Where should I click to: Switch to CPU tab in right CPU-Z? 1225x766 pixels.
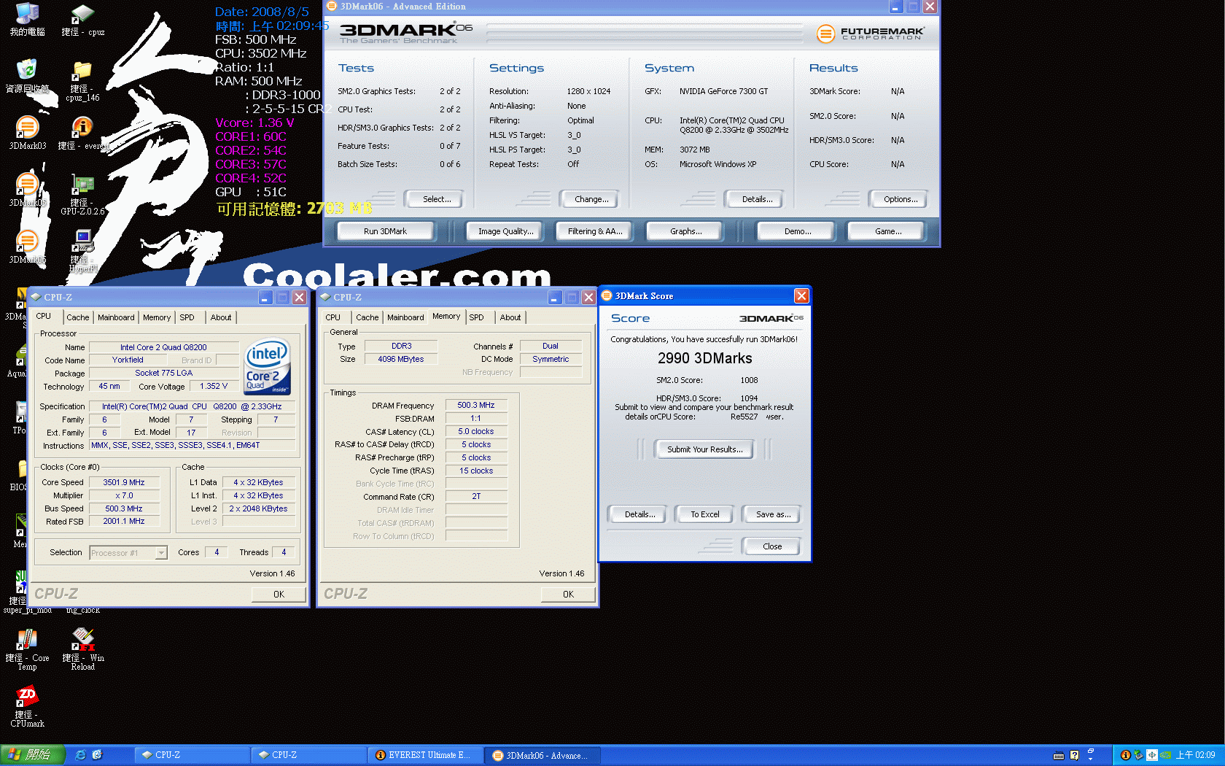(333, 317)
